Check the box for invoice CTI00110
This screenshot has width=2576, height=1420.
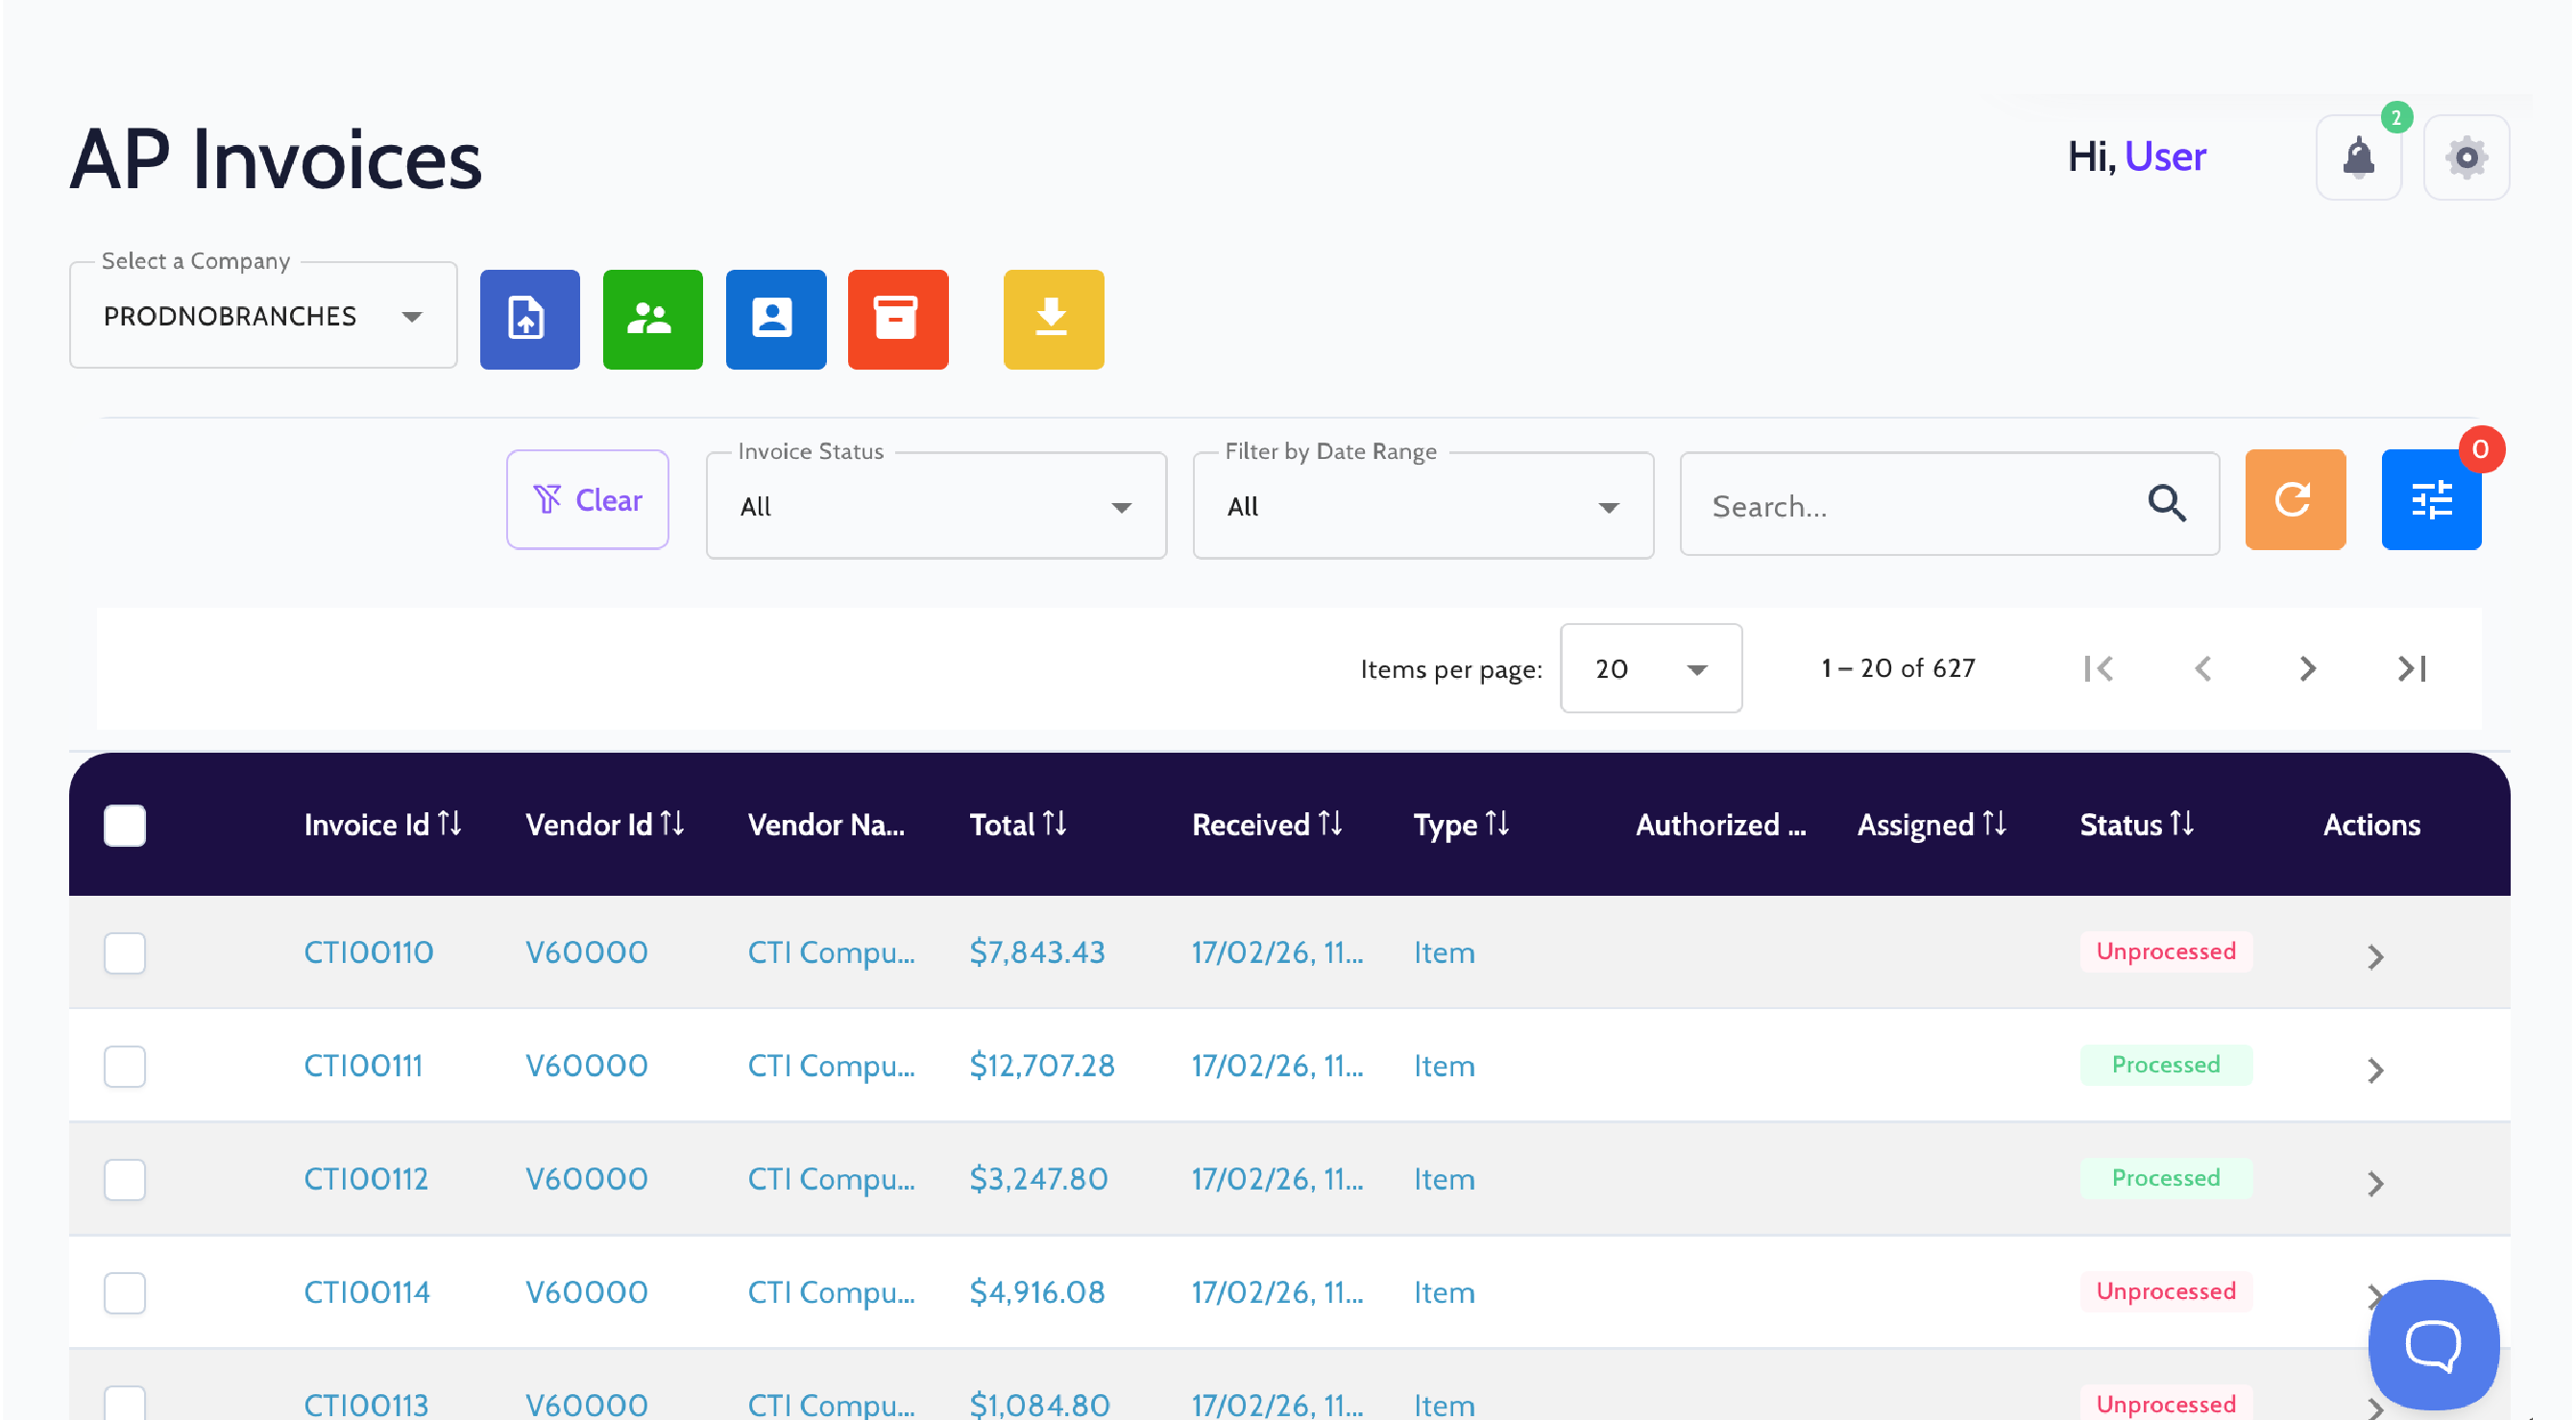click(x=125, y=952)
